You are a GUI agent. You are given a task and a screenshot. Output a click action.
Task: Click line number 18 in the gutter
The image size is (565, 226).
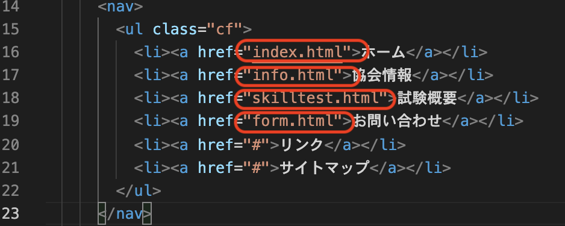click(x=10, y=98)
